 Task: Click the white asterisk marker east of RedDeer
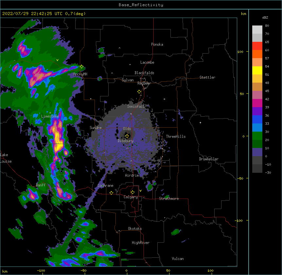(164, 99)
